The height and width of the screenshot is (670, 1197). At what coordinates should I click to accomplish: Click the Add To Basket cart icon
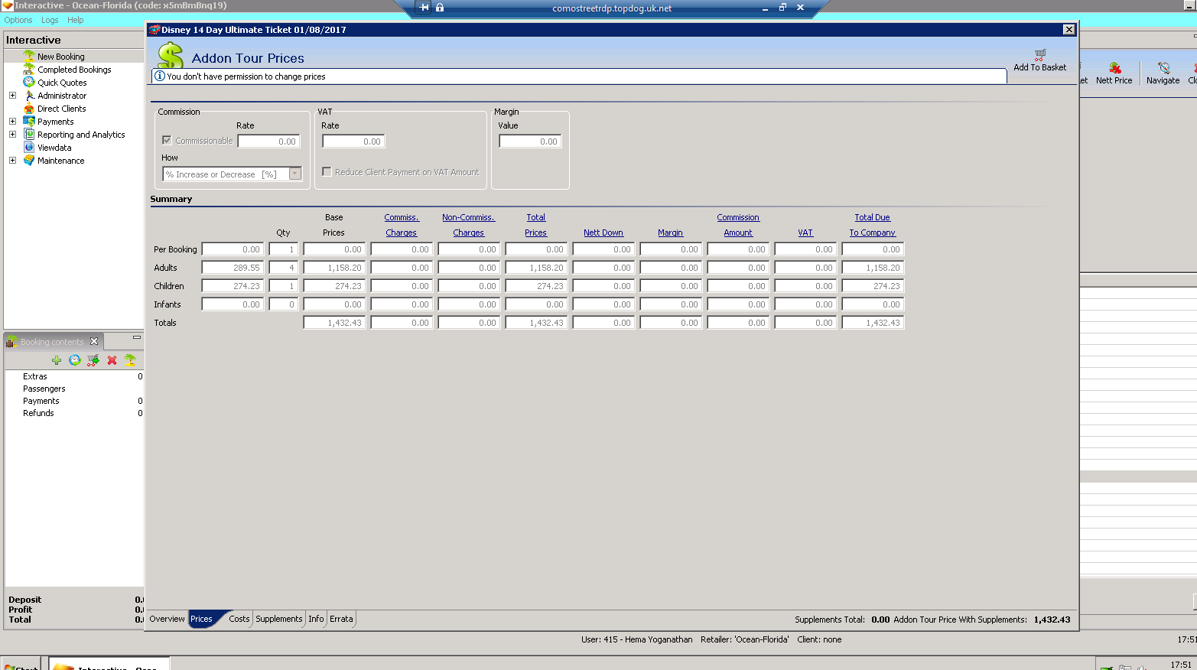(1040, 55)
